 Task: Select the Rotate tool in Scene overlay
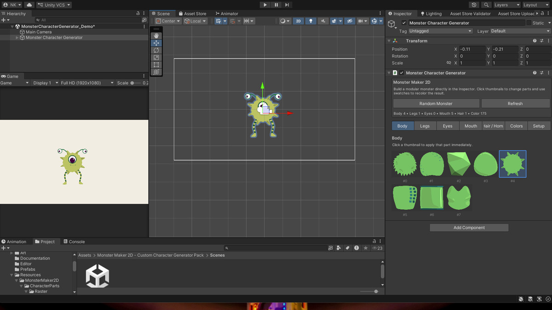click(156, 50)
